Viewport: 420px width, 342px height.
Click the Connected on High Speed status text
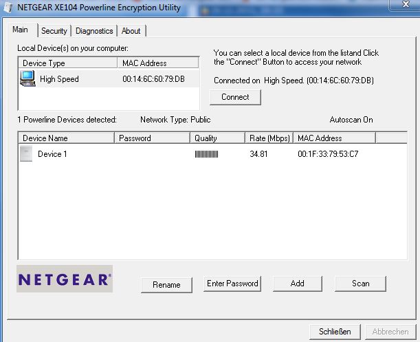pos(294,81)
